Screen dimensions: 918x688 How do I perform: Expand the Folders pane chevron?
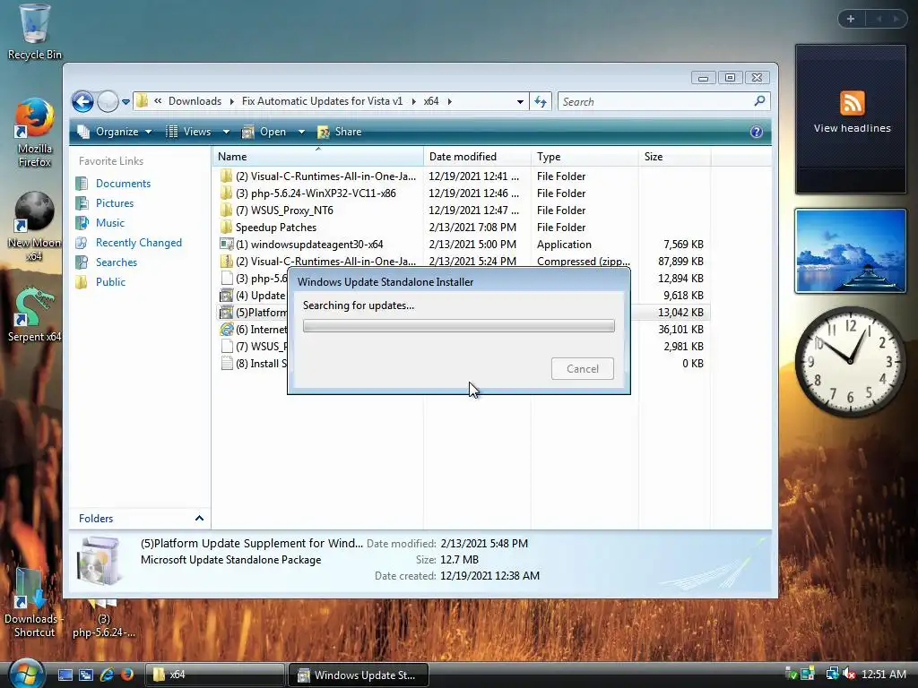(x=199, y=519)
